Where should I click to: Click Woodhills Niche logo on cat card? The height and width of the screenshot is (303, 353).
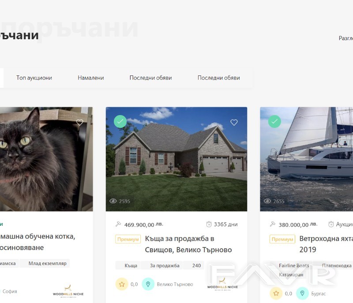(x=68, y=291)
